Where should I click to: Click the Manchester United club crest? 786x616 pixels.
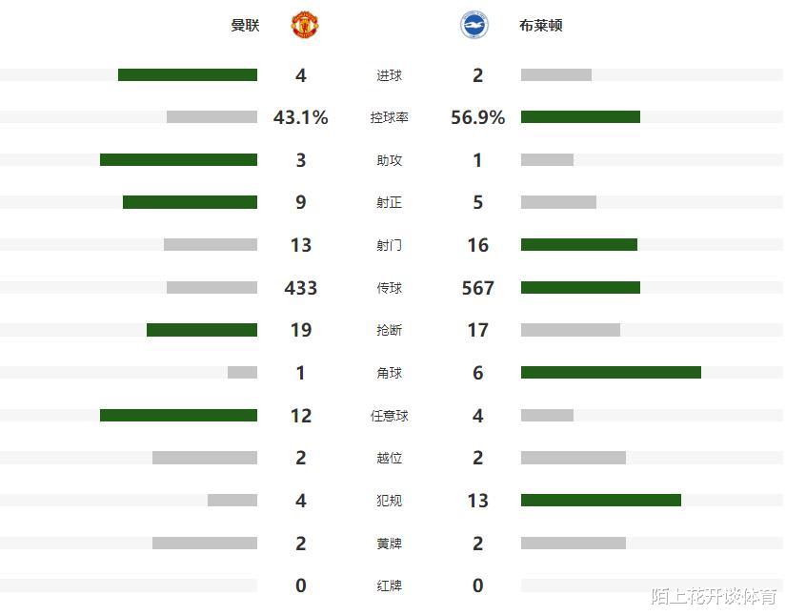click(305, 25)
